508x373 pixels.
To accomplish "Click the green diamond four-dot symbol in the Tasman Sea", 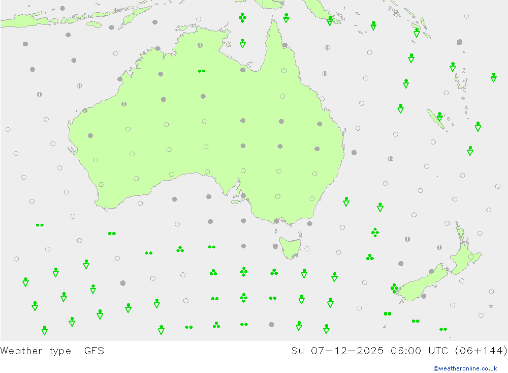I will tap(375, 233).
